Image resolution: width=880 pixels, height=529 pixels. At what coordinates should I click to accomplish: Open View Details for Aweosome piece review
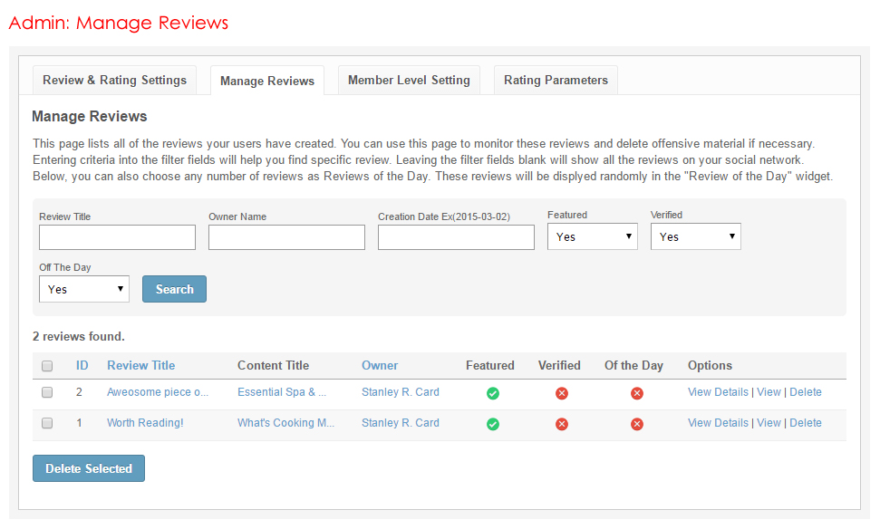pos(718,392)
